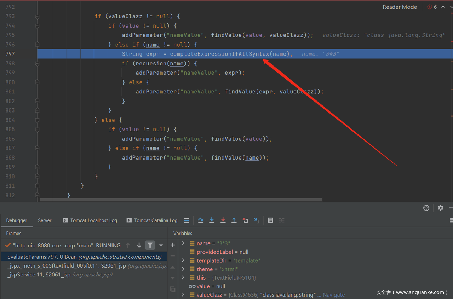Toggle Reader Mode in the editor
Viewport: 453px width, 299px height.
(x=400, y=7)
